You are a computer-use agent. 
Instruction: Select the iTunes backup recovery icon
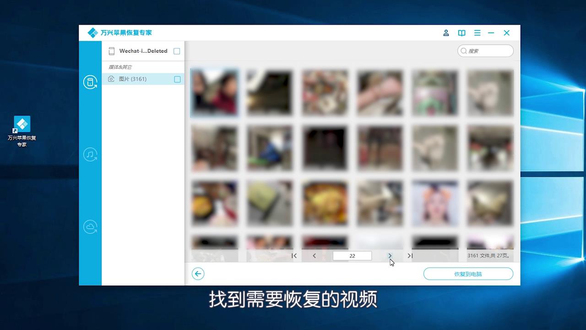pos(90,155)
